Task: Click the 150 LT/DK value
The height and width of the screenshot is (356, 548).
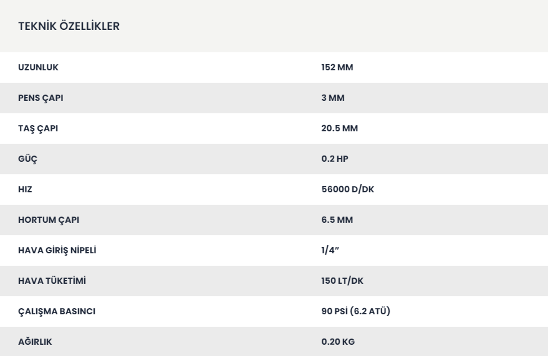Action: 342,281
